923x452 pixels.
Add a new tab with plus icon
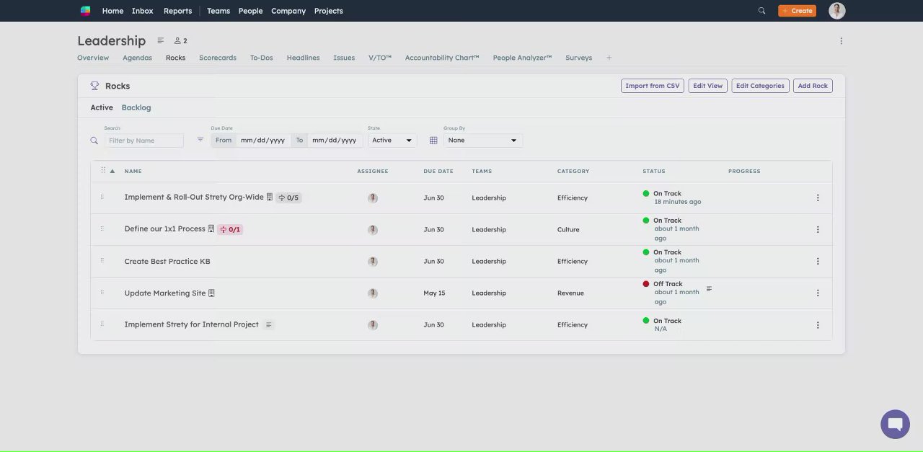click(x=609, y=58)
